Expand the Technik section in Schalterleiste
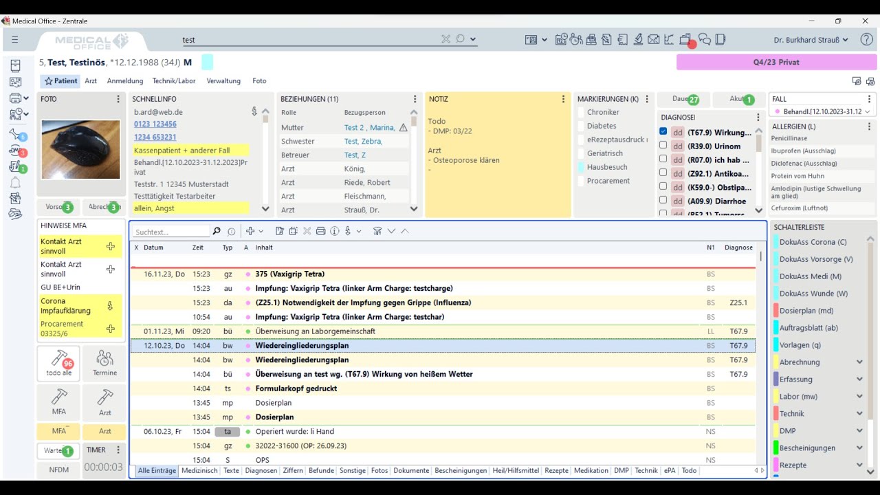Image resolution: width=880 pixels, height=495 pixels. pos(859,414)
